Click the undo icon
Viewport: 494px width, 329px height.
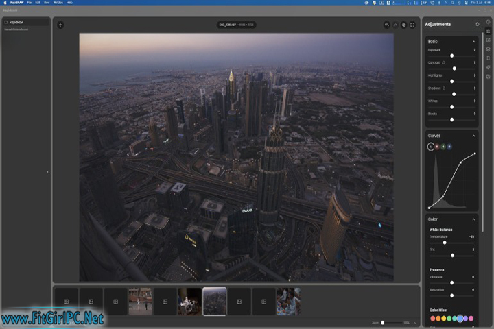click(386, 25)
